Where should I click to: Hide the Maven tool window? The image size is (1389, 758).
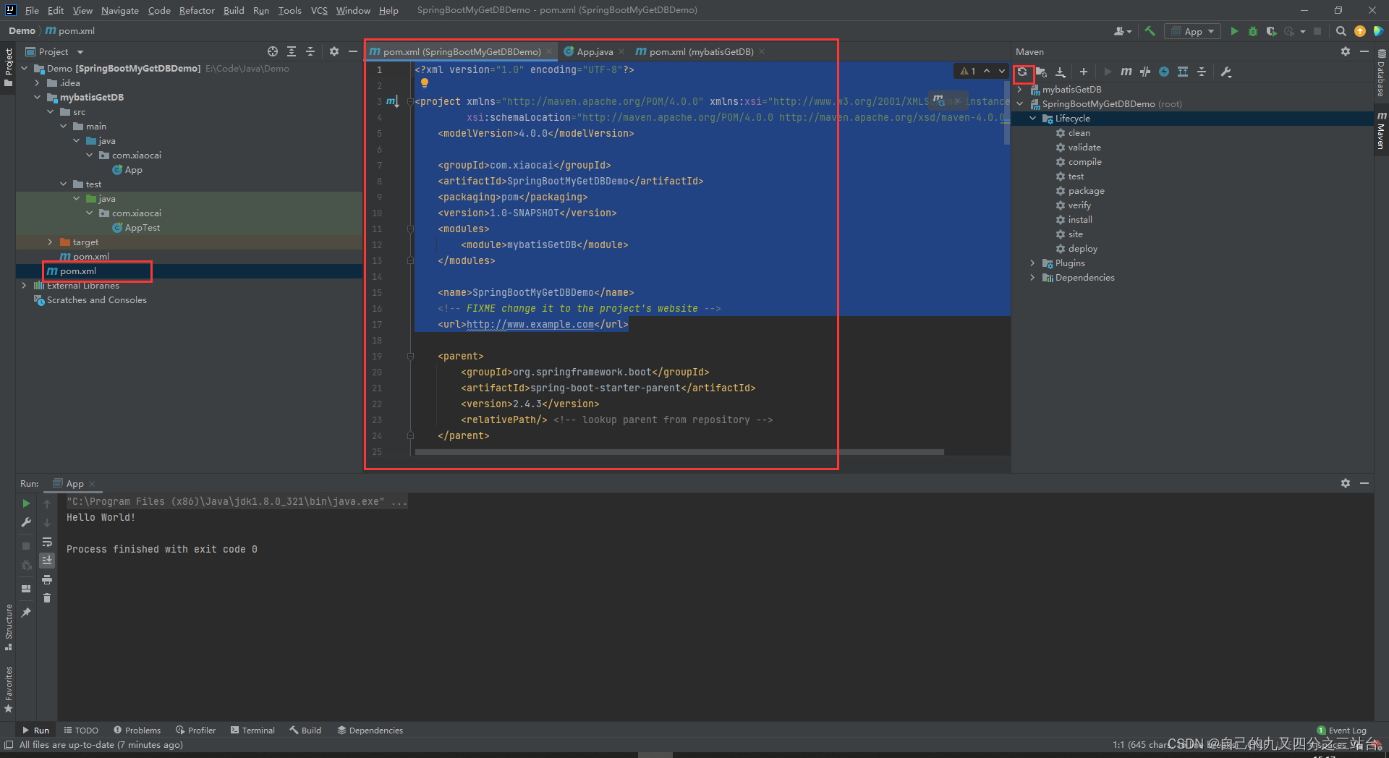click(x=1364, y=51)
